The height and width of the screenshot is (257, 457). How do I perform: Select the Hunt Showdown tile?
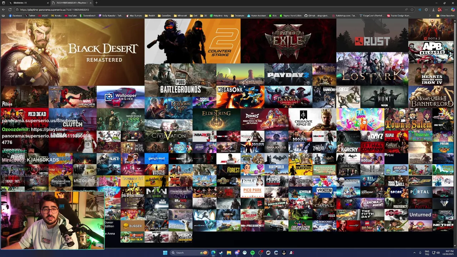[384, 97]
